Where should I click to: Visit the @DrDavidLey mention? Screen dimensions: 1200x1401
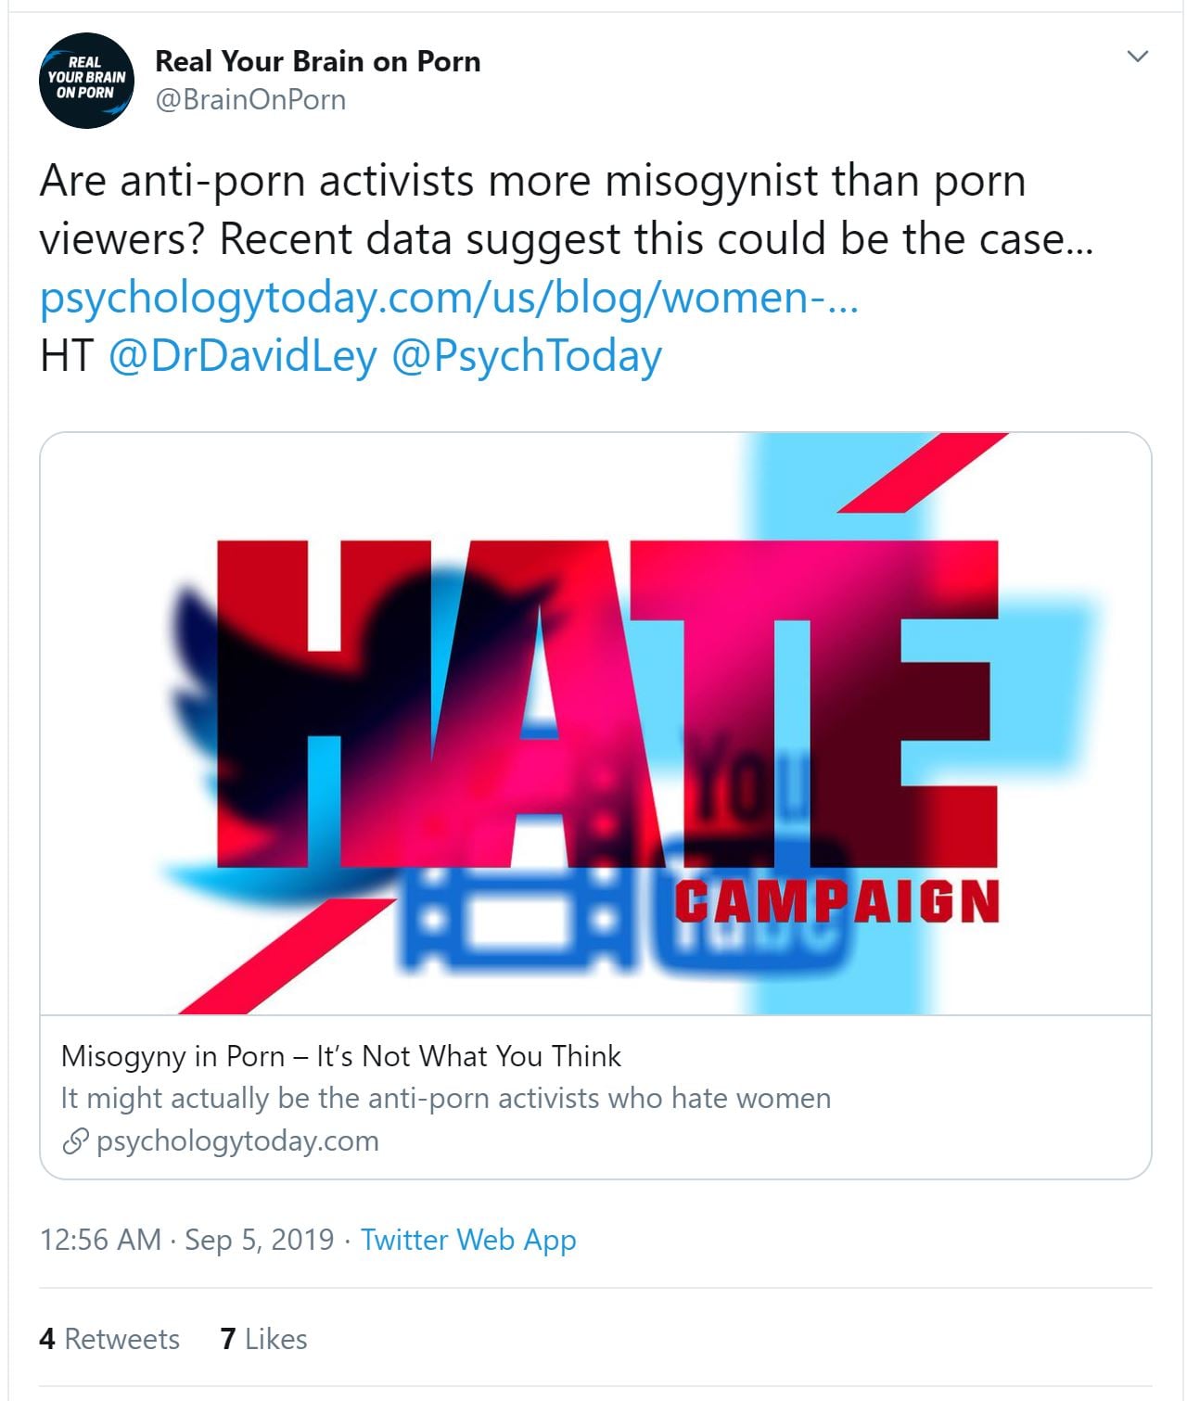(x=243, y=356)
